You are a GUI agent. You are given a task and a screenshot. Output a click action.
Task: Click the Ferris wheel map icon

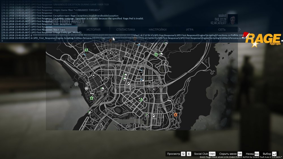[x=76, y=84]
